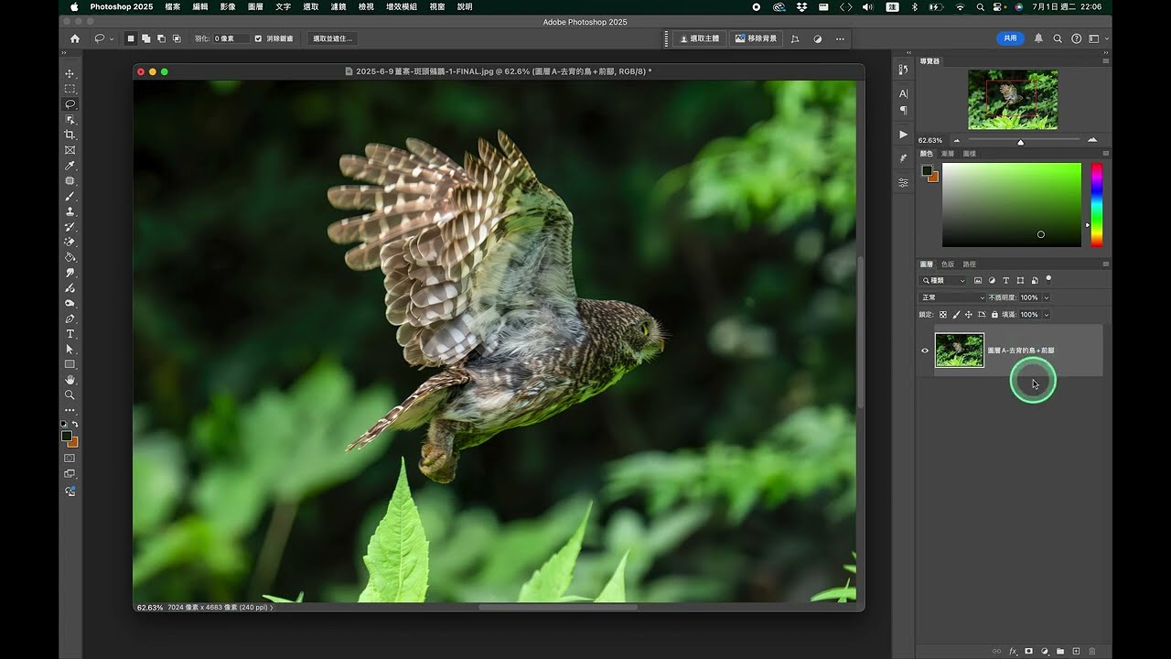Select the Paint Bucket tool
The image size is (1171, 659).
70,257
